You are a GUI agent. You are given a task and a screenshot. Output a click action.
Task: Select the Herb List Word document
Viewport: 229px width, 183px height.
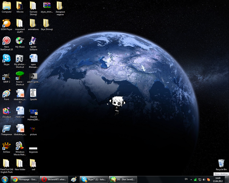pyautogui.click(x=20, y=112)
